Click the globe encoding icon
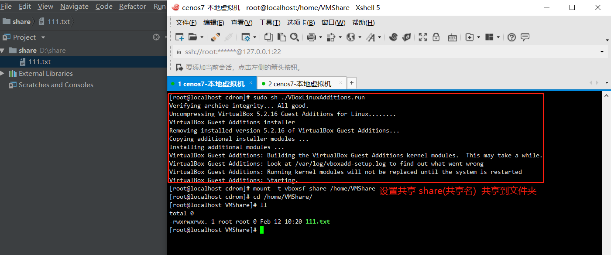This screenshot has width=611, height=255. click(351, 37)
